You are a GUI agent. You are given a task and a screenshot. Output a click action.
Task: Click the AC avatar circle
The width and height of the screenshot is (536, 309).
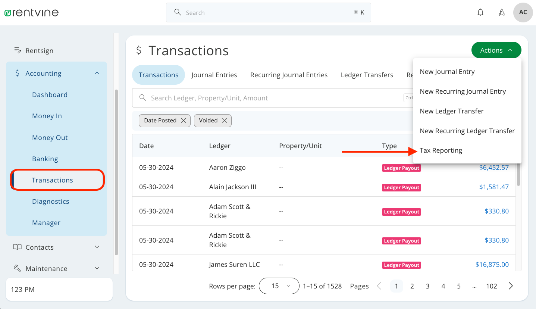[523, 12]
